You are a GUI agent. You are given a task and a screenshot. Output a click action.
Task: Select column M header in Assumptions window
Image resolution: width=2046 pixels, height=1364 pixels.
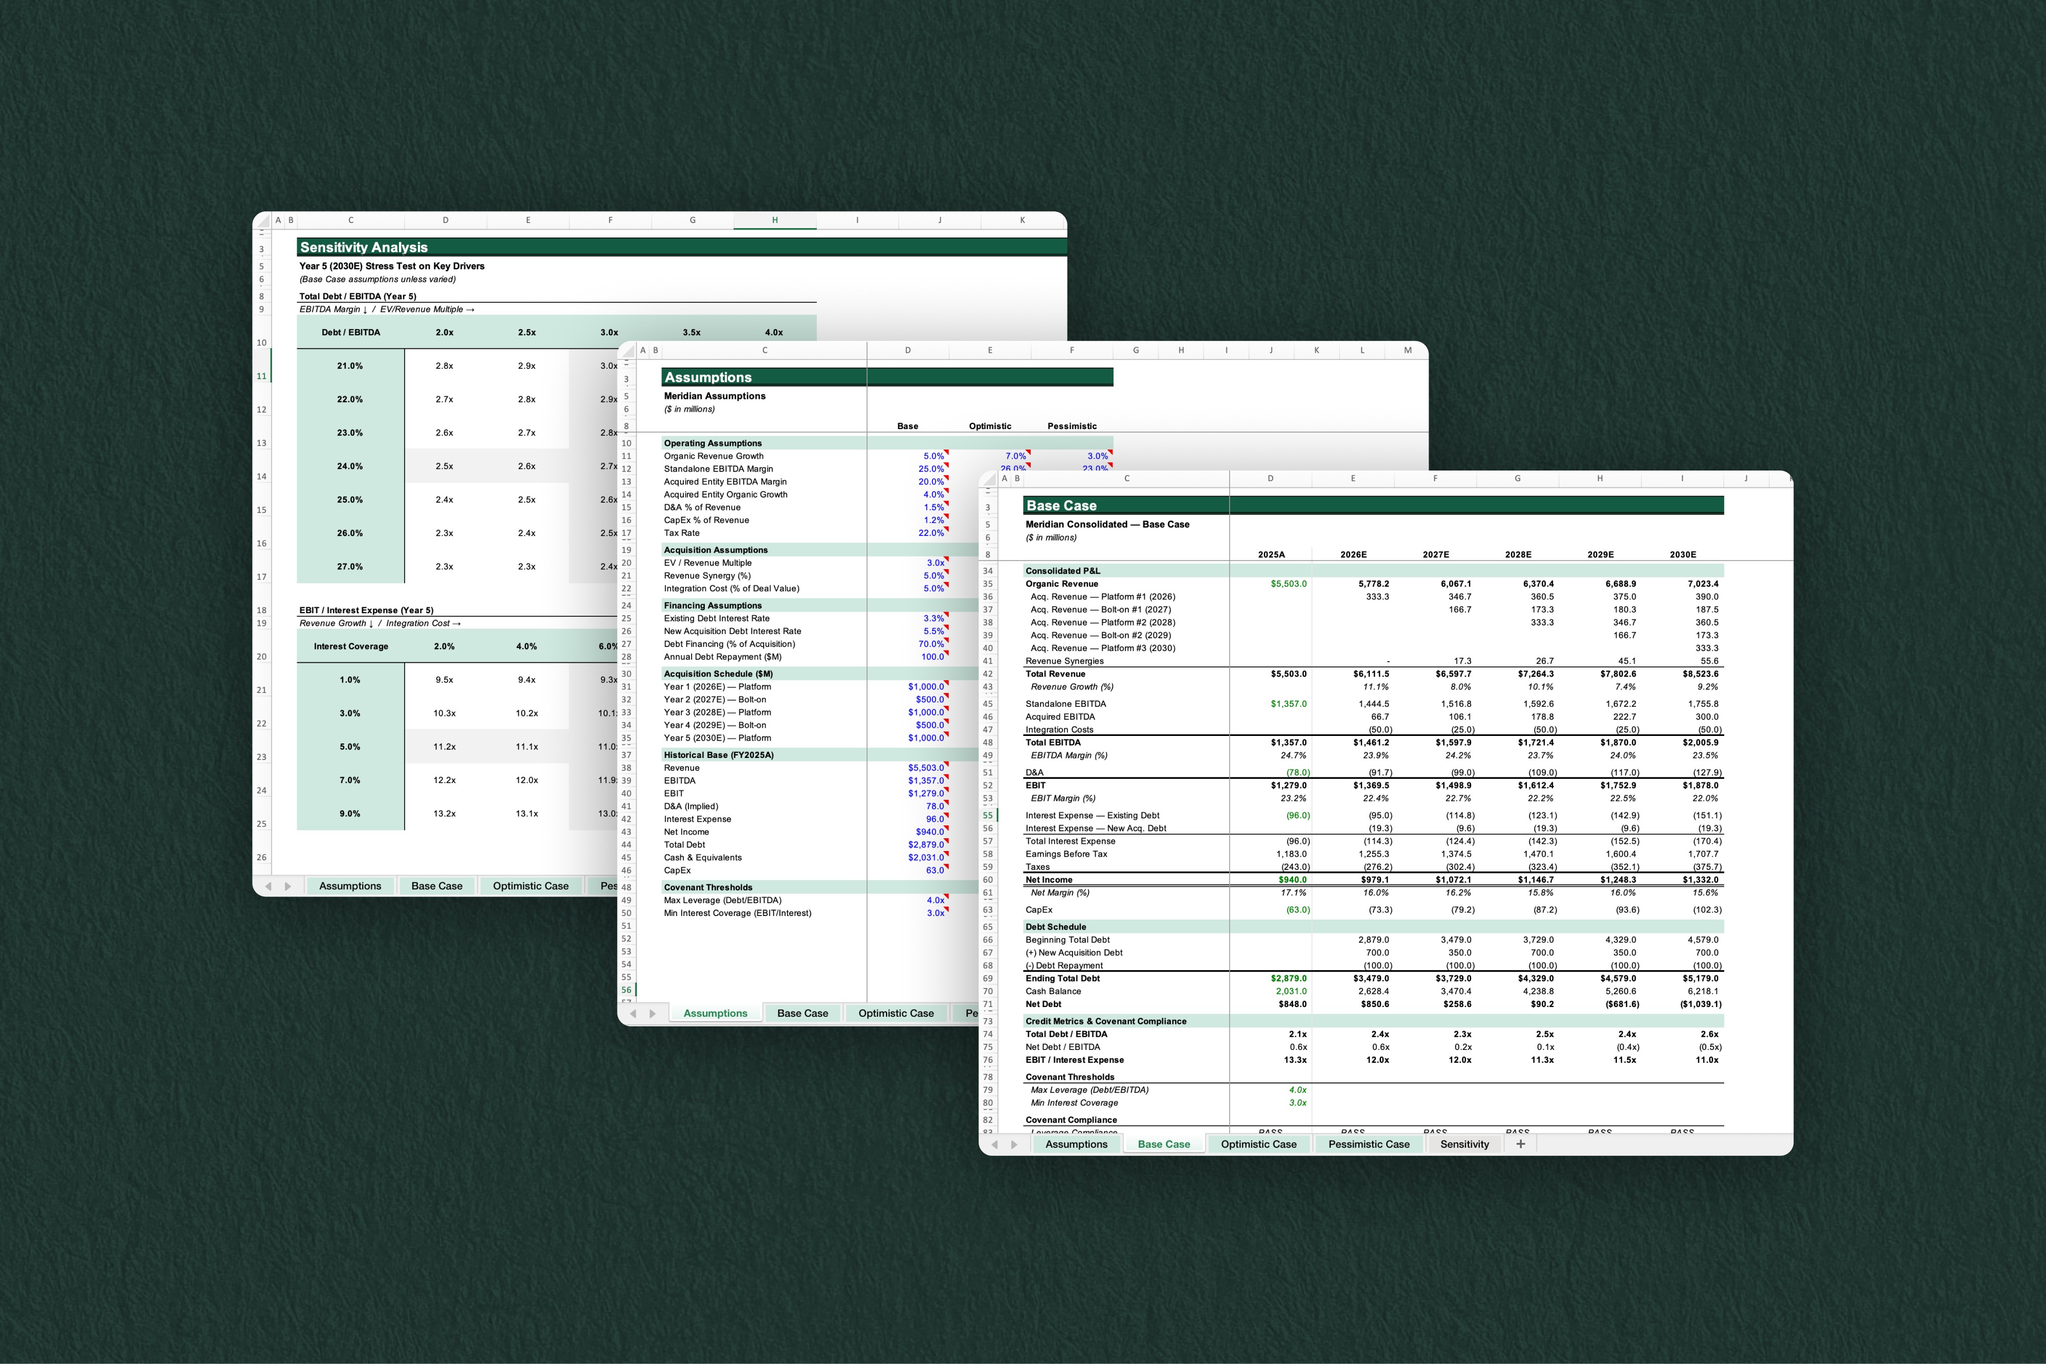[1407, 350]
